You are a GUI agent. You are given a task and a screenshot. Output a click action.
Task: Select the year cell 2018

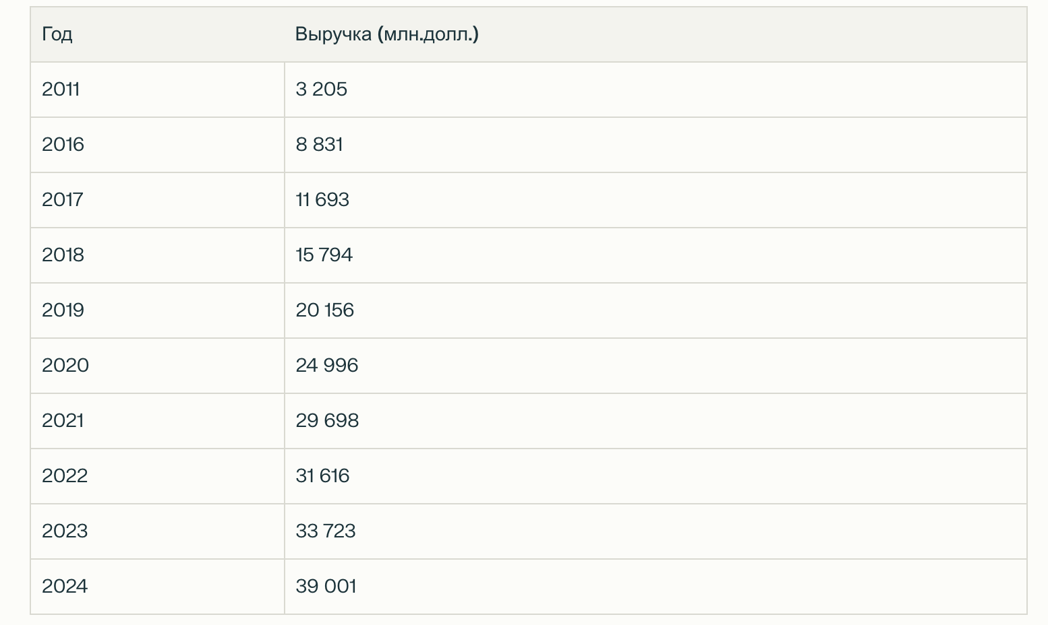(x=63, y=255)
